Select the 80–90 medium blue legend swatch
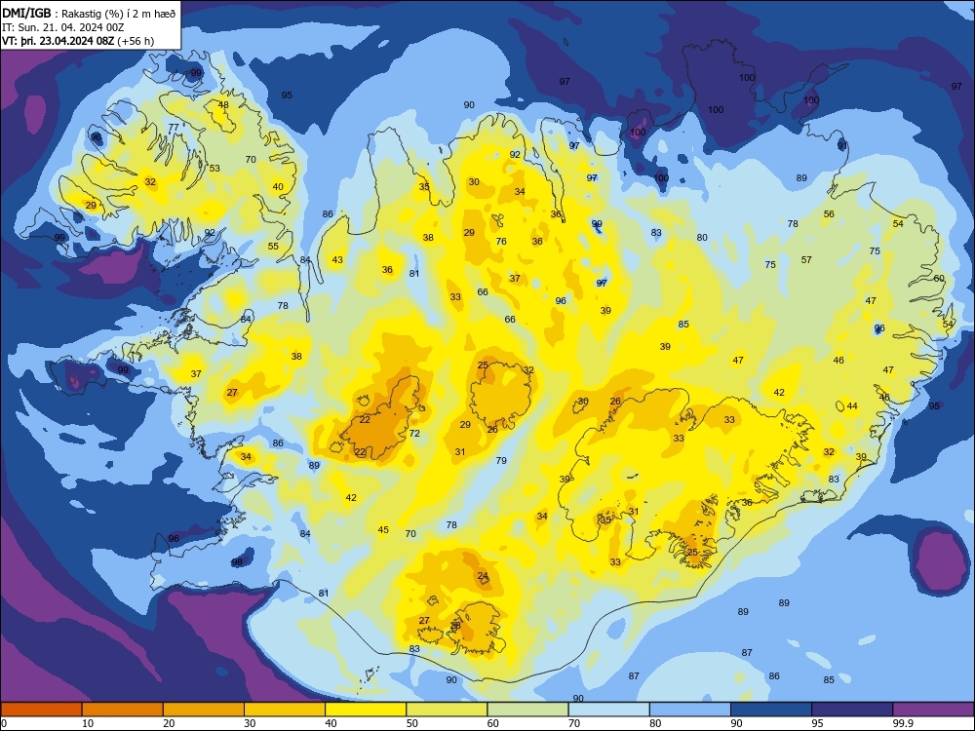The width and height of the screenshot is (975, 731). click(690, 710)
